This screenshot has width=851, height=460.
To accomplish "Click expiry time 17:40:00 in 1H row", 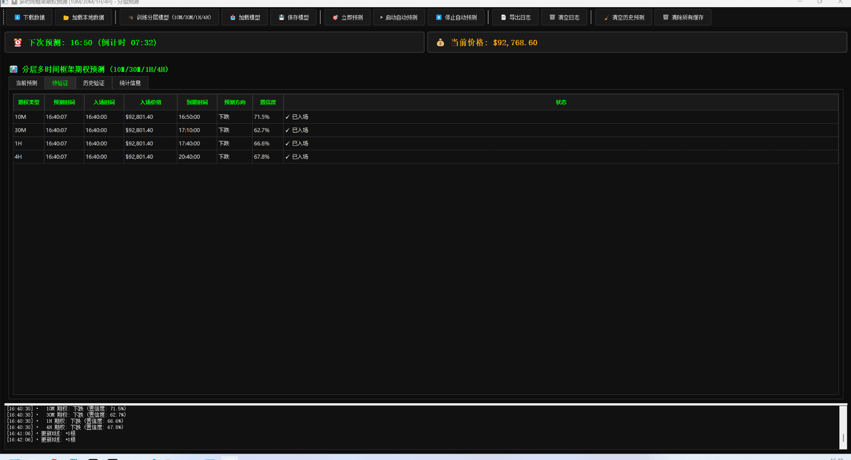I will pos(197,143).
